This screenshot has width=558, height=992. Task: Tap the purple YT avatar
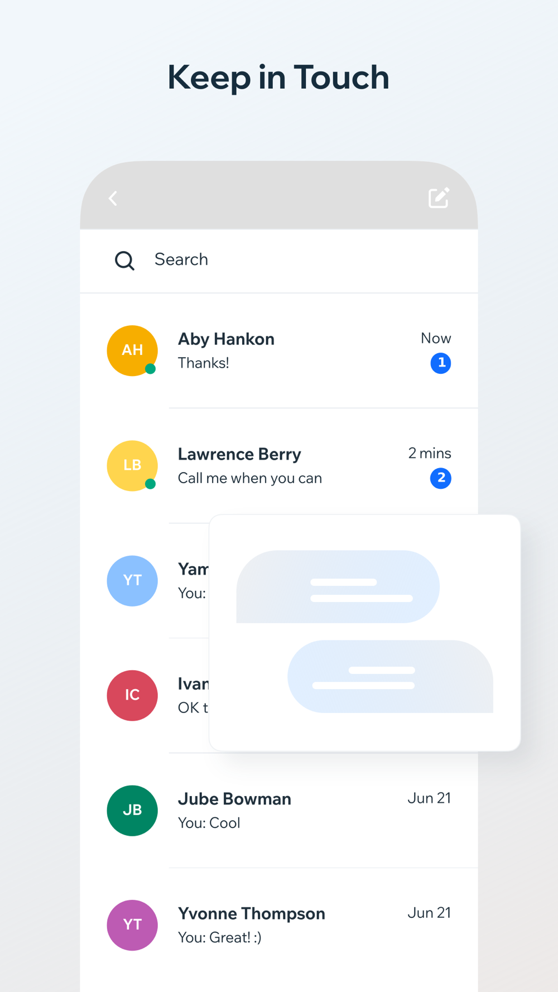(132, 925)
